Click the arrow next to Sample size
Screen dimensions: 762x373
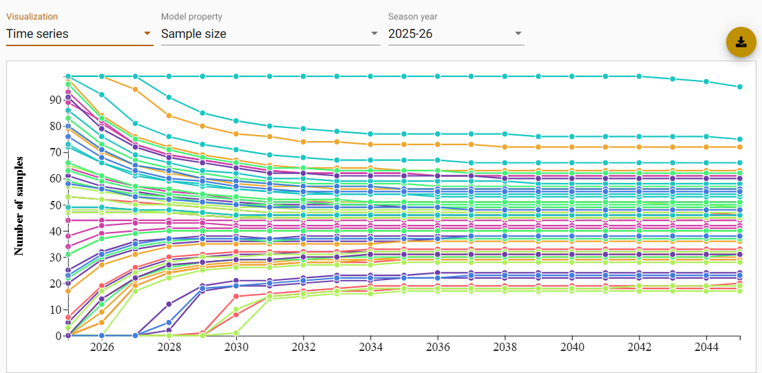[x=374, y=33]
